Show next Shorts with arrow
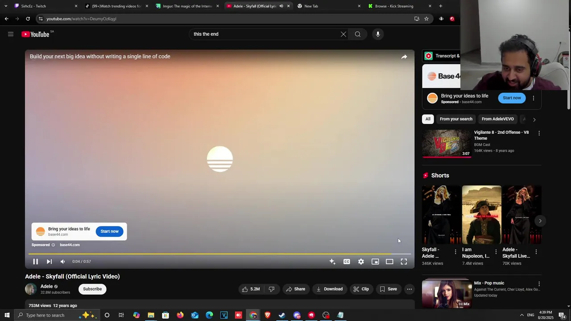This screenshot has height=321, width=571. click(x=540, y=221)
